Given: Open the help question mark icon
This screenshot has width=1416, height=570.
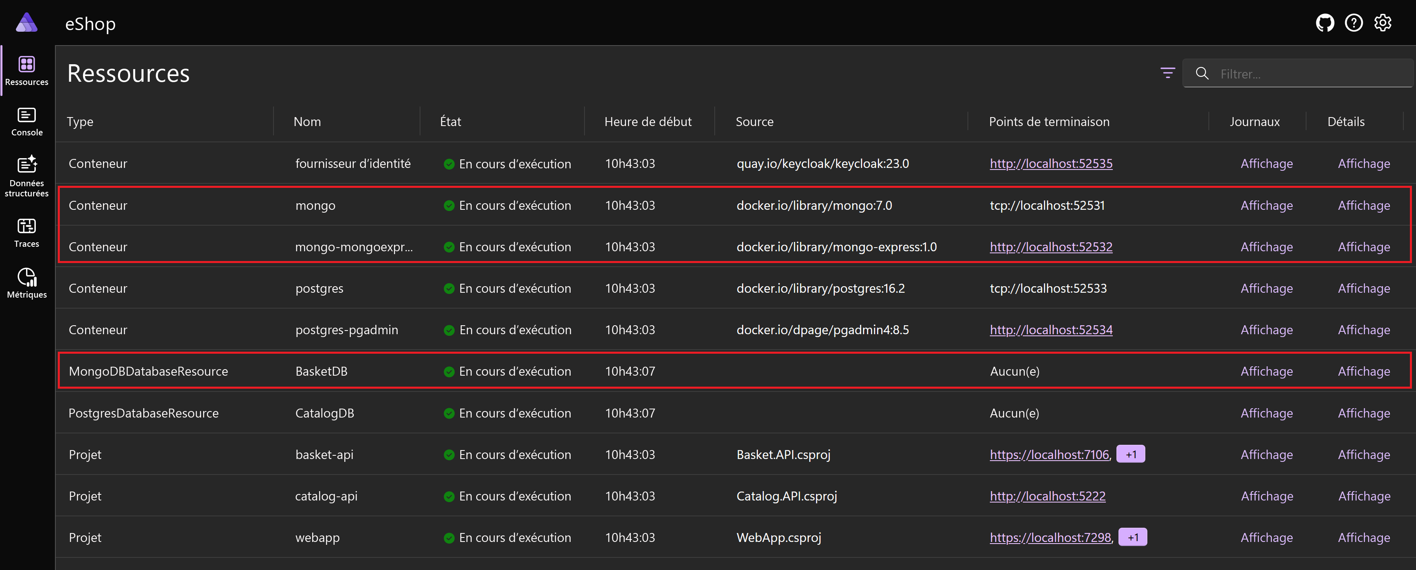Looking at the screenshot, I should click(x=1353, y=23).
